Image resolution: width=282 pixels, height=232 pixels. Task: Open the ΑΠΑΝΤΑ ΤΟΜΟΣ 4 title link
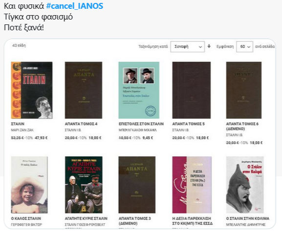(x=81, y=124)
